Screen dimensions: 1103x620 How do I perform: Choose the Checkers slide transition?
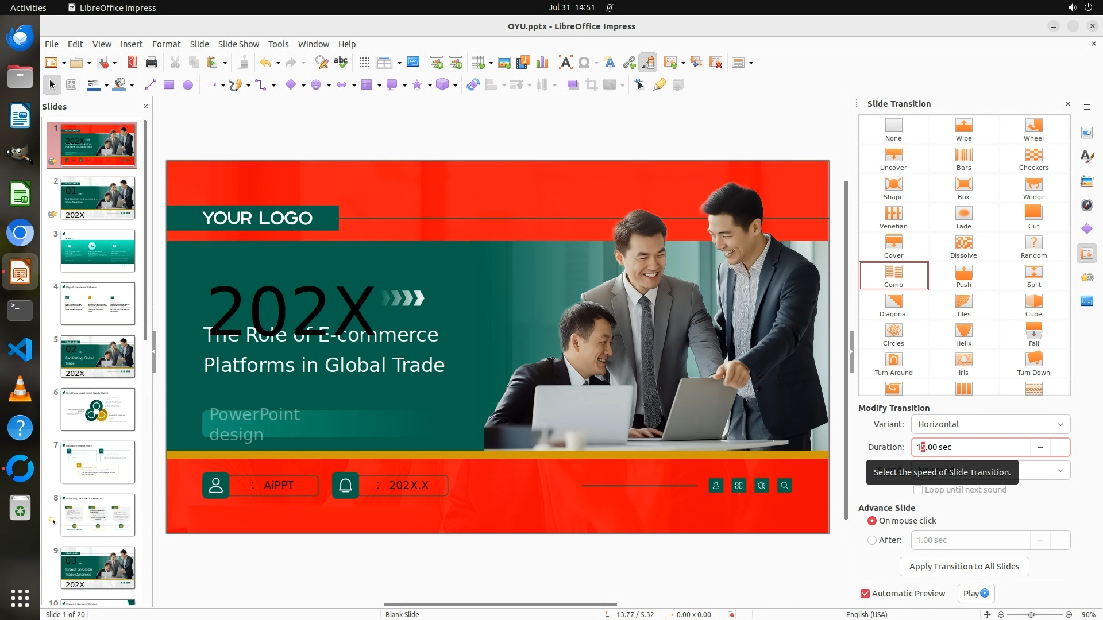1033,158
